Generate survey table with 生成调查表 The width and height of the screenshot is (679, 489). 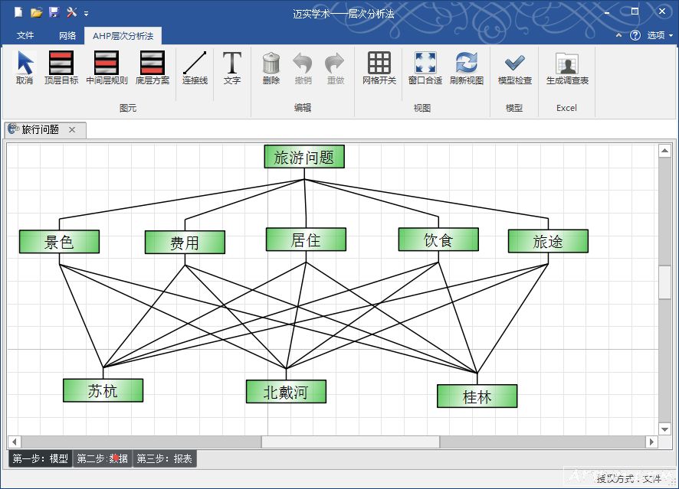tap(567, 67)
